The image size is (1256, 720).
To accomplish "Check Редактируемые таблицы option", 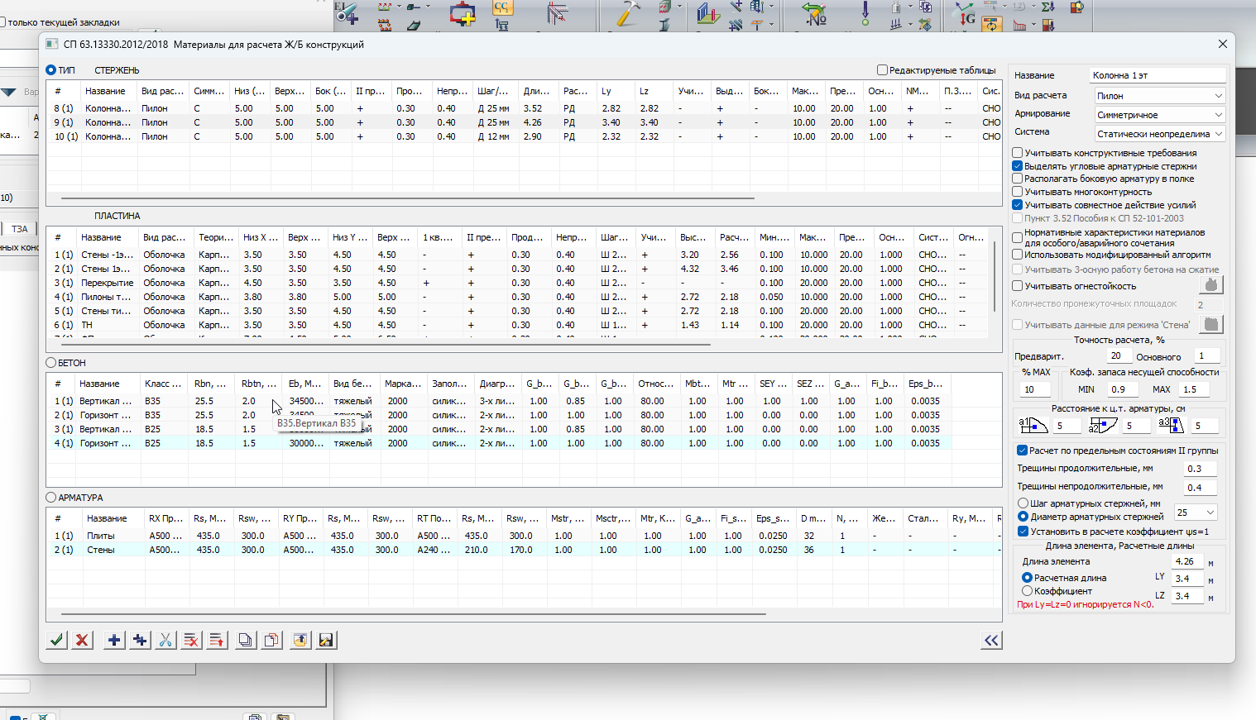I will 882,70.
